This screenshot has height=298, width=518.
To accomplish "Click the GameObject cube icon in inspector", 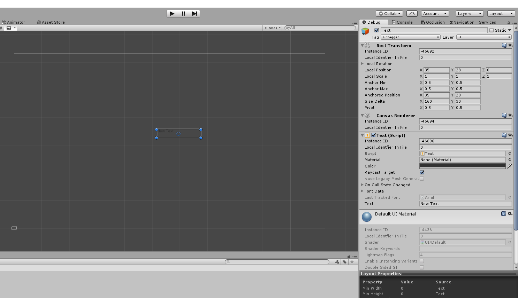I will (365, 31).
